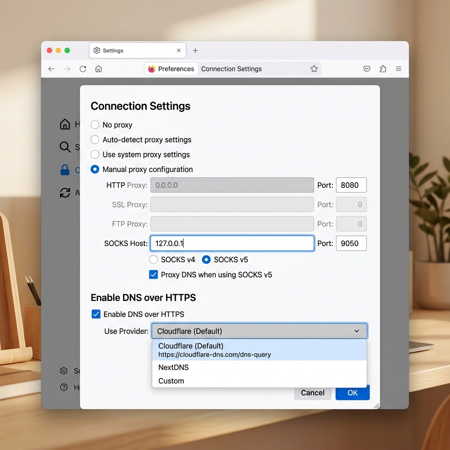
Task: Bookmark this page with the star icon
Action: click(x=314, y=69)
